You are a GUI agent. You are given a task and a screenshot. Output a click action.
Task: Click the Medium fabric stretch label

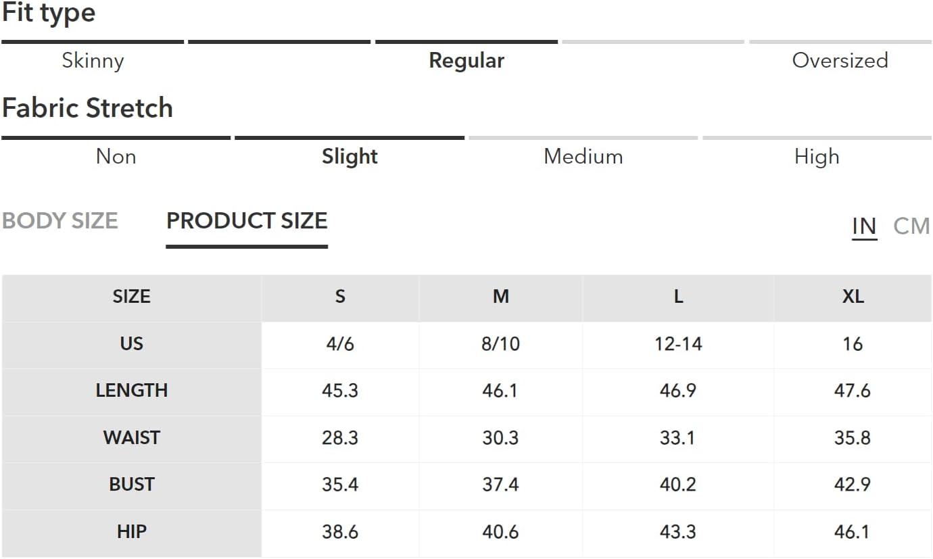pos(583,157)
